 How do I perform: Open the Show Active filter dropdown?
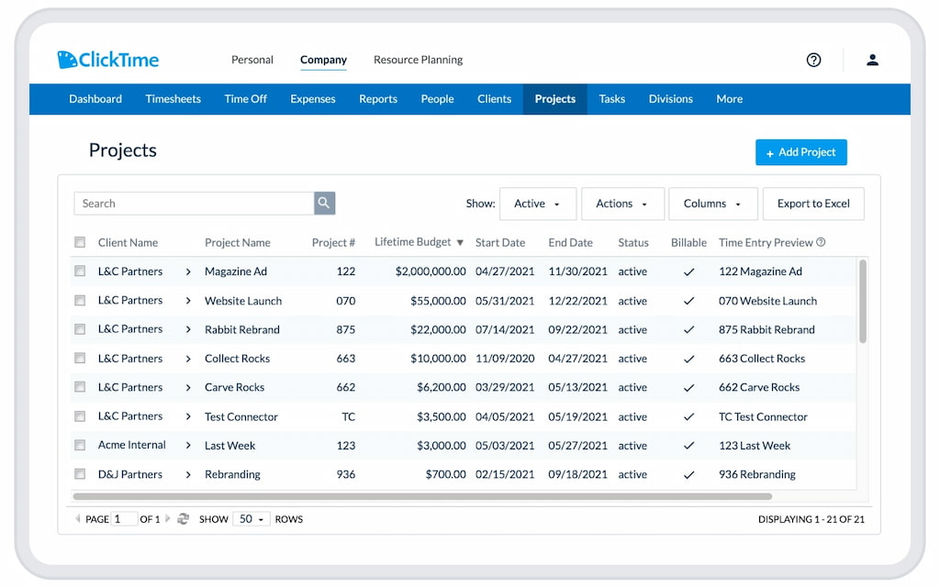[537, 203]
